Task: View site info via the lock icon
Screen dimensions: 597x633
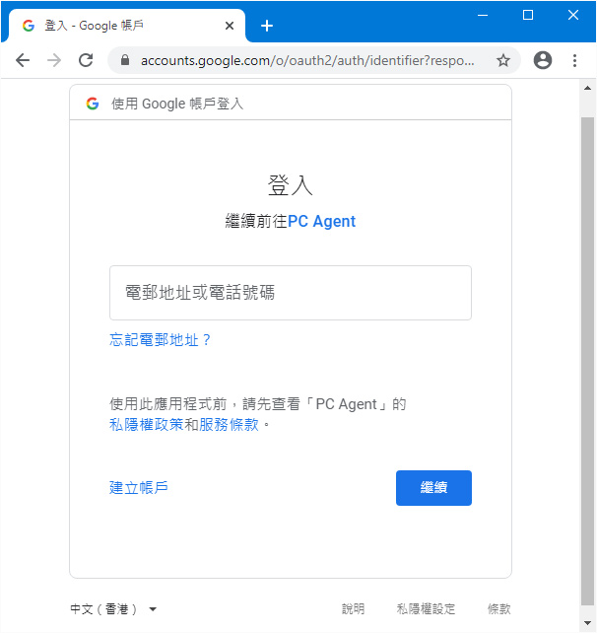Action: pos(125,60)
